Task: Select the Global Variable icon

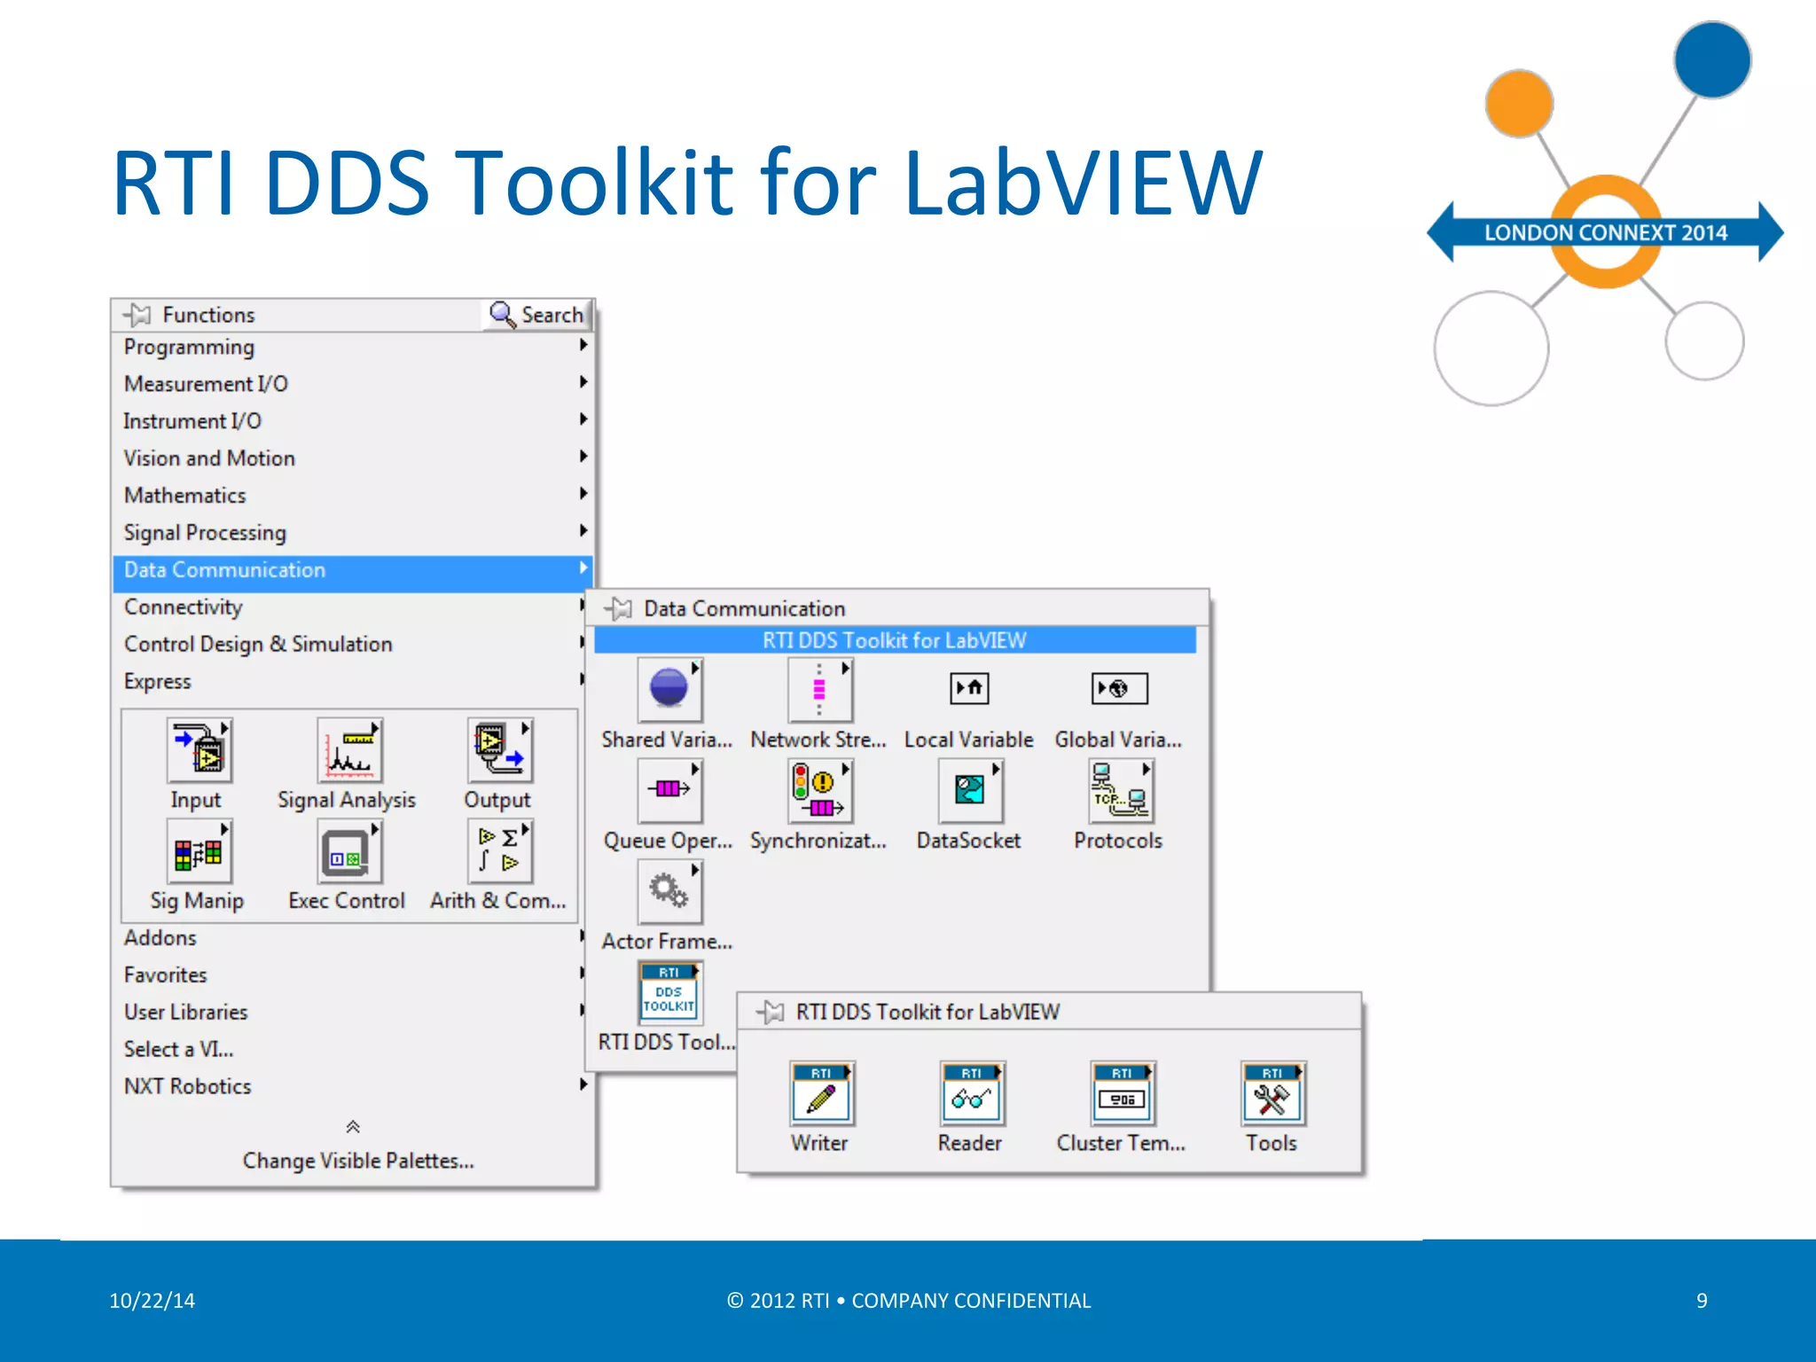Action: 1120,688
